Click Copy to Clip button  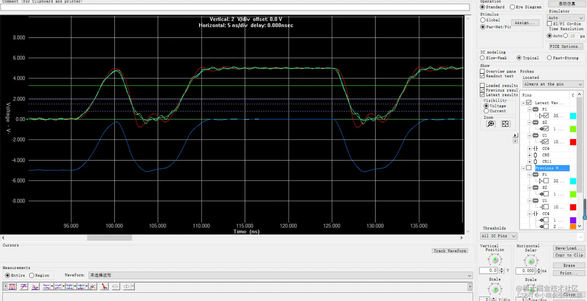pos(569,255)
